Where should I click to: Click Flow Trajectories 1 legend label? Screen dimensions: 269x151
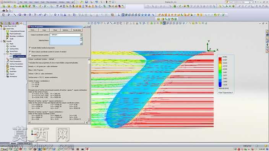pyautogui.click(x=225, y=93)
